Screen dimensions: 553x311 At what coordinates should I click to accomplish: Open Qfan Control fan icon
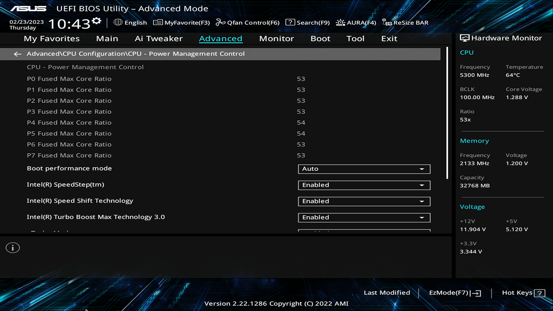click(221, 22)
